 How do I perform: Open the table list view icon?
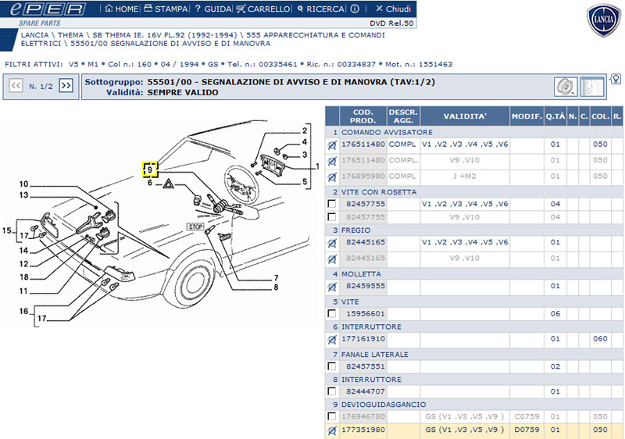(x=592, y=87)
